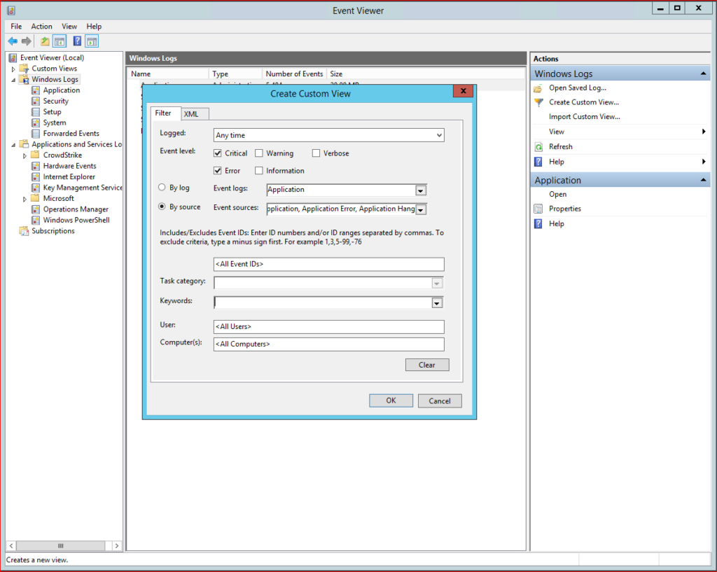The height and width of the screenshot is (572, 717).
Task: Check the Verbose event level checkbox
Action: 316,153
